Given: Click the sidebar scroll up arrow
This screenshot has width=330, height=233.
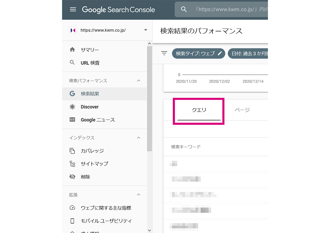Looking at the screenshot, I should click(x=149, y=44).
